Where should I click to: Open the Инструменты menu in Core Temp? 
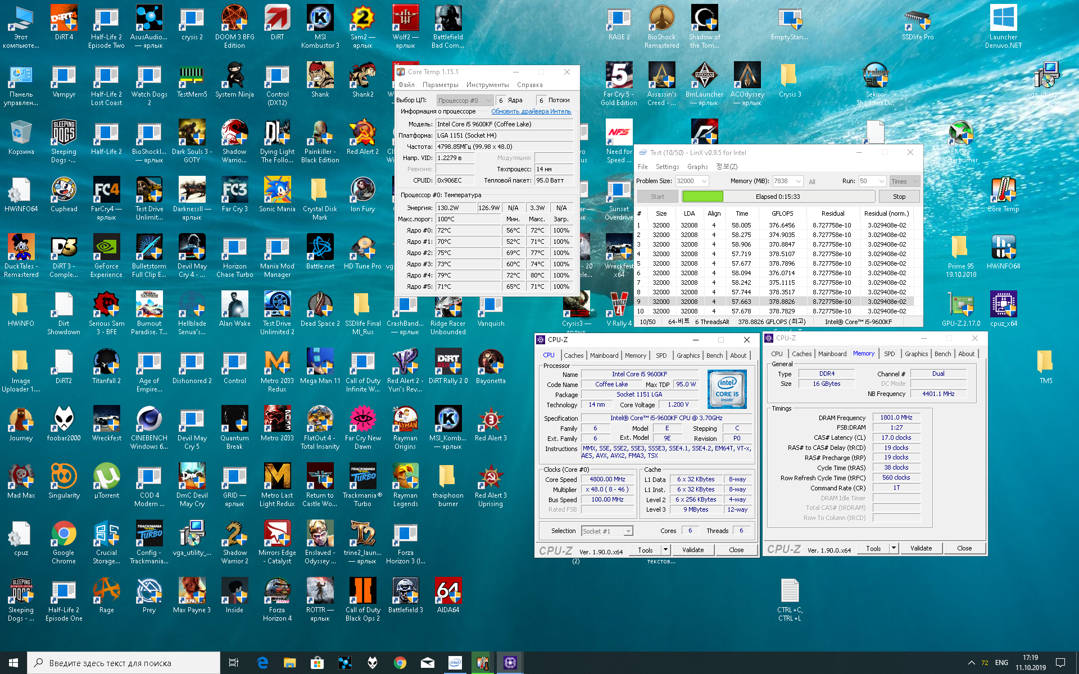coord(487,85)
